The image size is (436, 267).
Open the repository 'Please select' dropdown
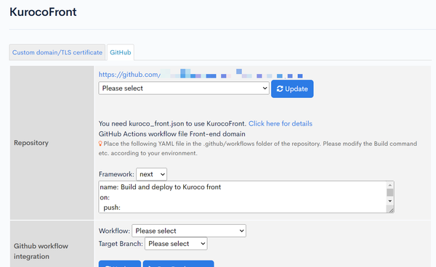(x=184, y=88)
